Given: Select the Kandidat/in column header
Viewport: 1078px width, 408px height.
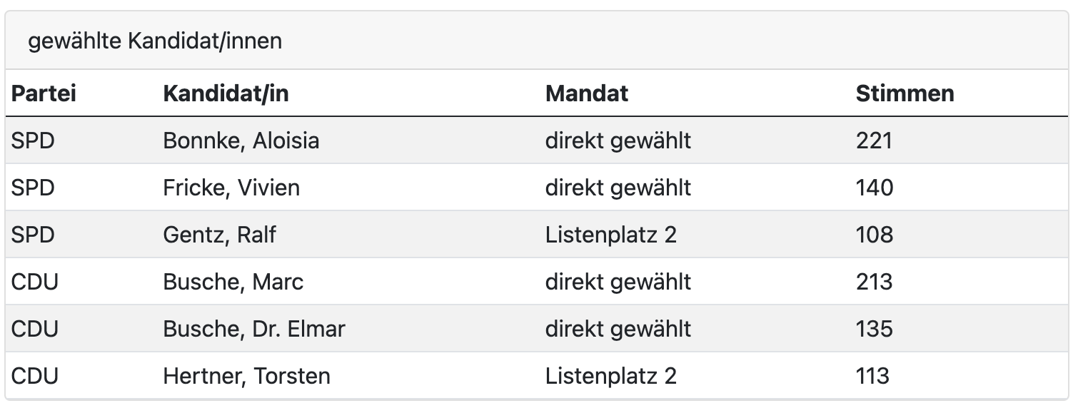Looking at the screenshot, I should point(226,93).
